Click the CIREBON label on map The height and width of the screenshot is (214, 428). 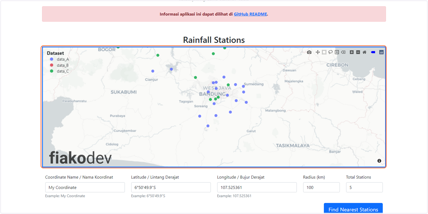337,65
